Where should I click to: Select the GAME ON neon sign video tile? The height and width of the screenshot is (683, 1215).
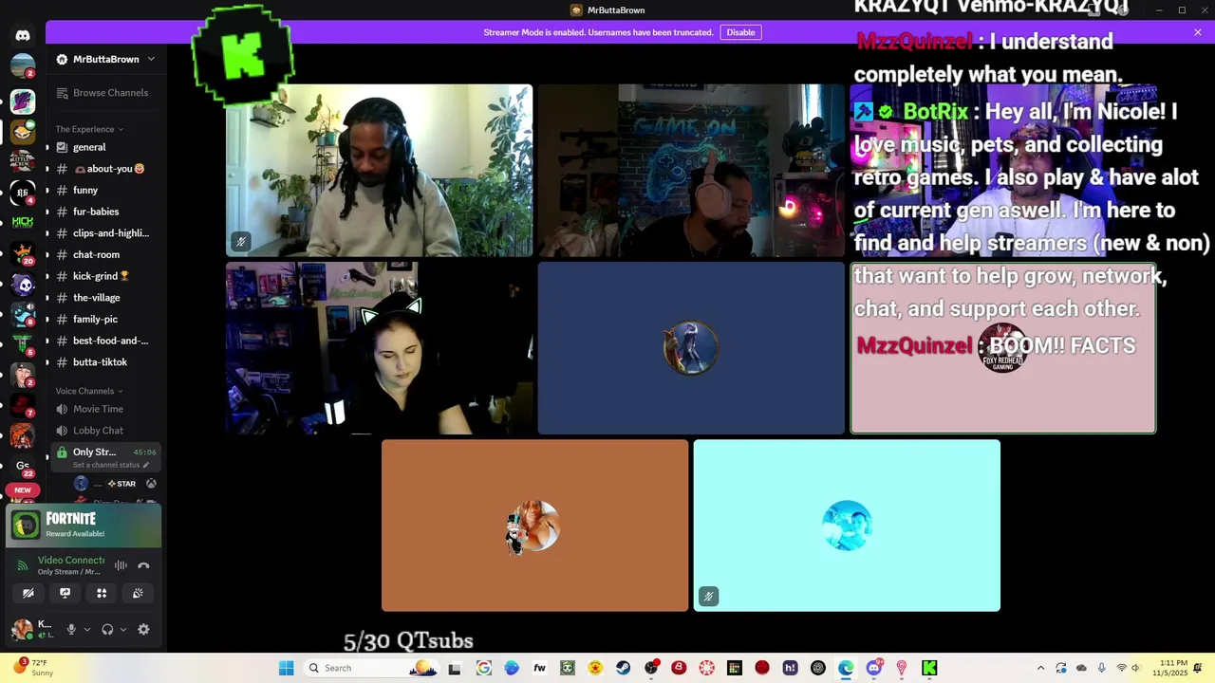[x=691, y=171]
